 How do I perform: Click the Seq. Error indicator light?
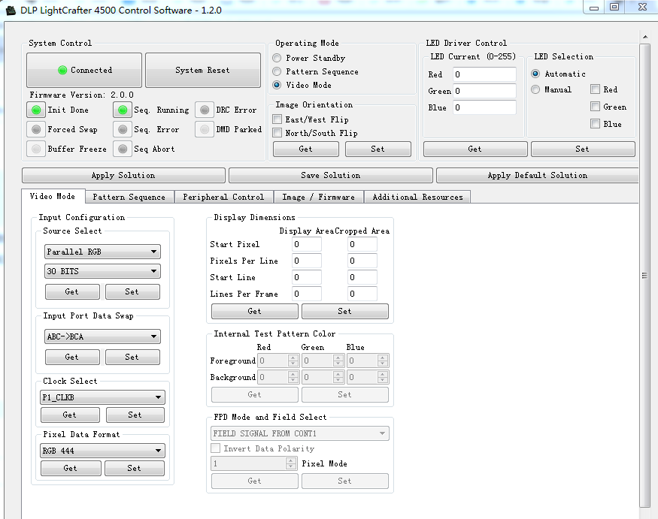point(123,129)
